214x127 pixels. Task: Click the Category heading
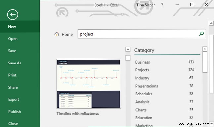[144, 50]
